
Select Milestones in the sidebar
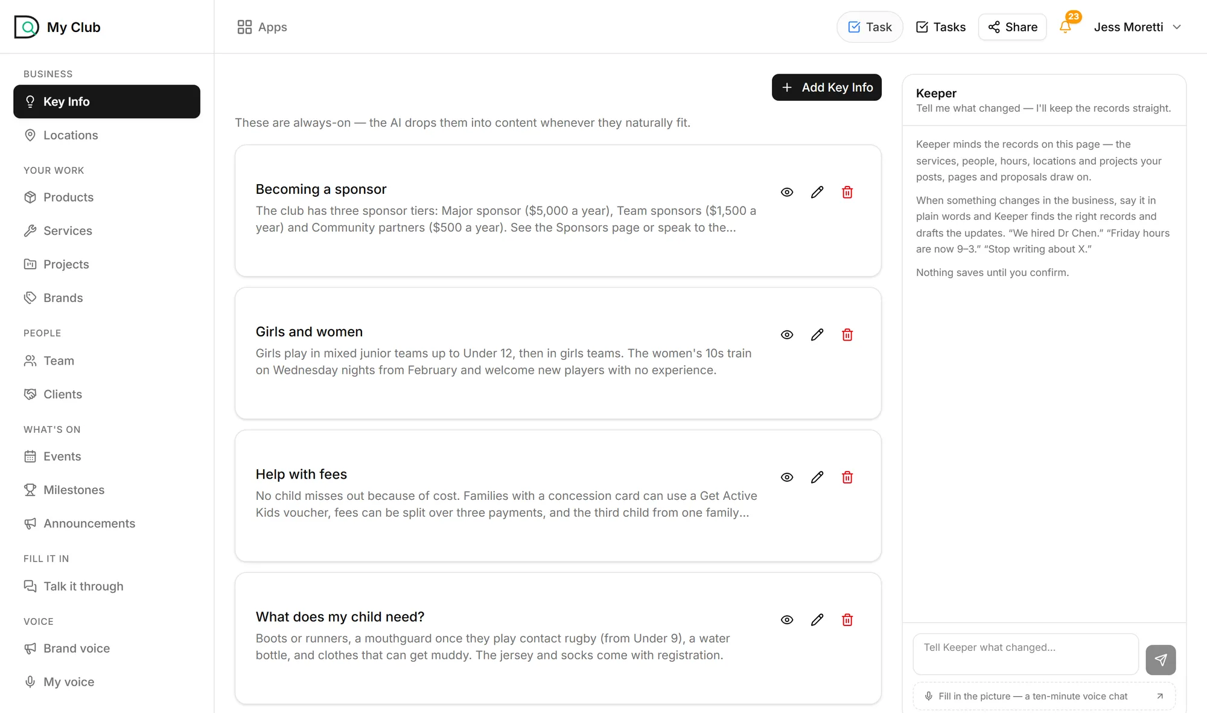click(107, 490)
